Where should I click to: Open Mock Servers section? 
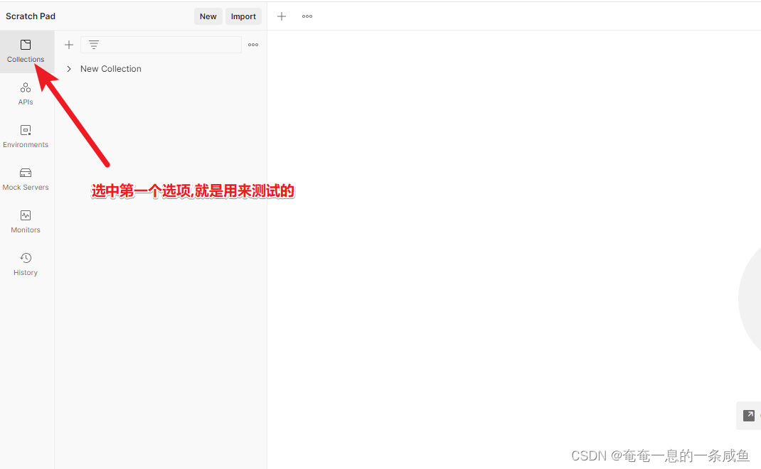tap(26, 180)
